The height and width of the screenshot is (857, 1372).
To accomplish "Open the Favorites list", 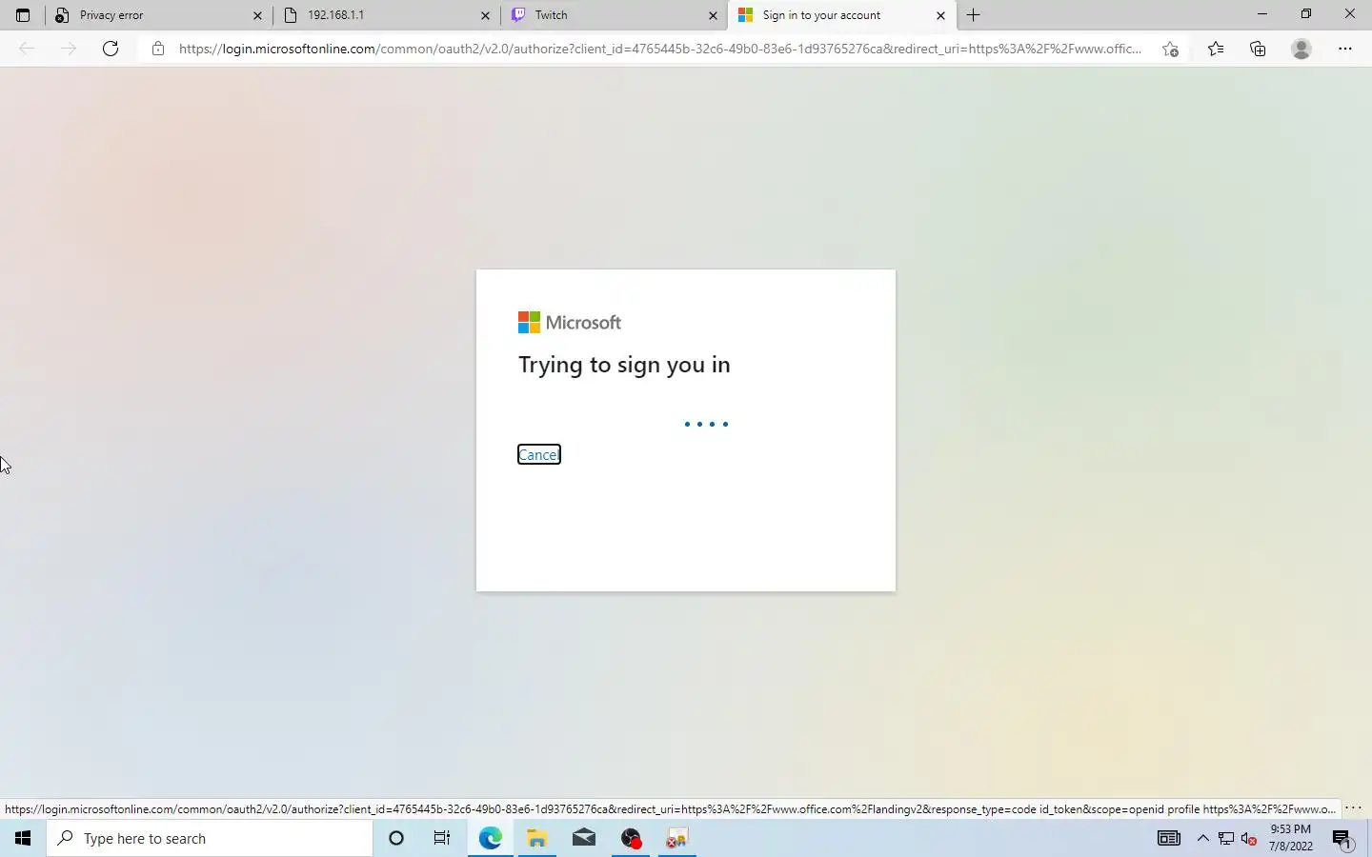I will pyautogui.click(x=1216, y=49).
